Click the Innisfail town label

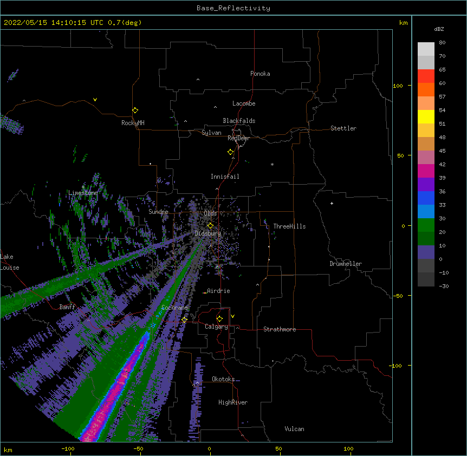[x=225, y=177]
